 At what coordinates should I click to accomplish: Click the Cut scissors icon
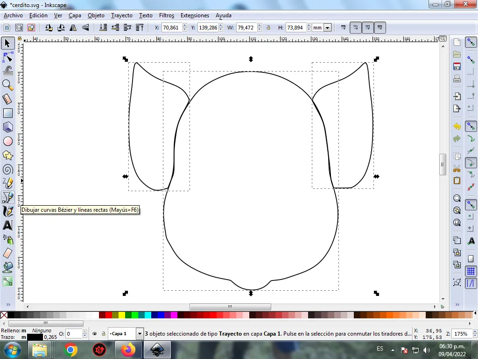click(x=457, y=168)
